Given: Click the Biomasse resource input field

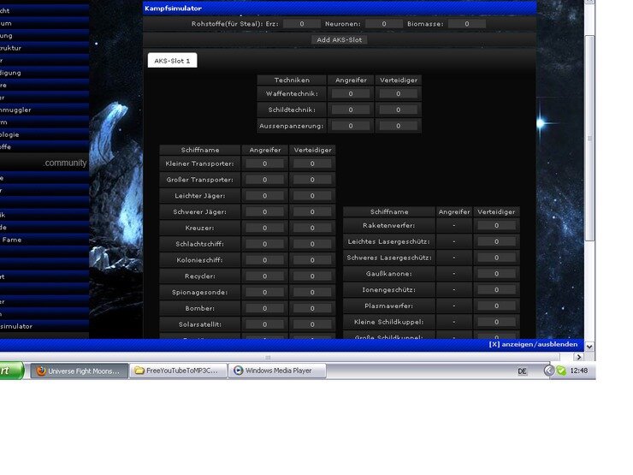Looking at the screenshot, I should tap(467, 24).
